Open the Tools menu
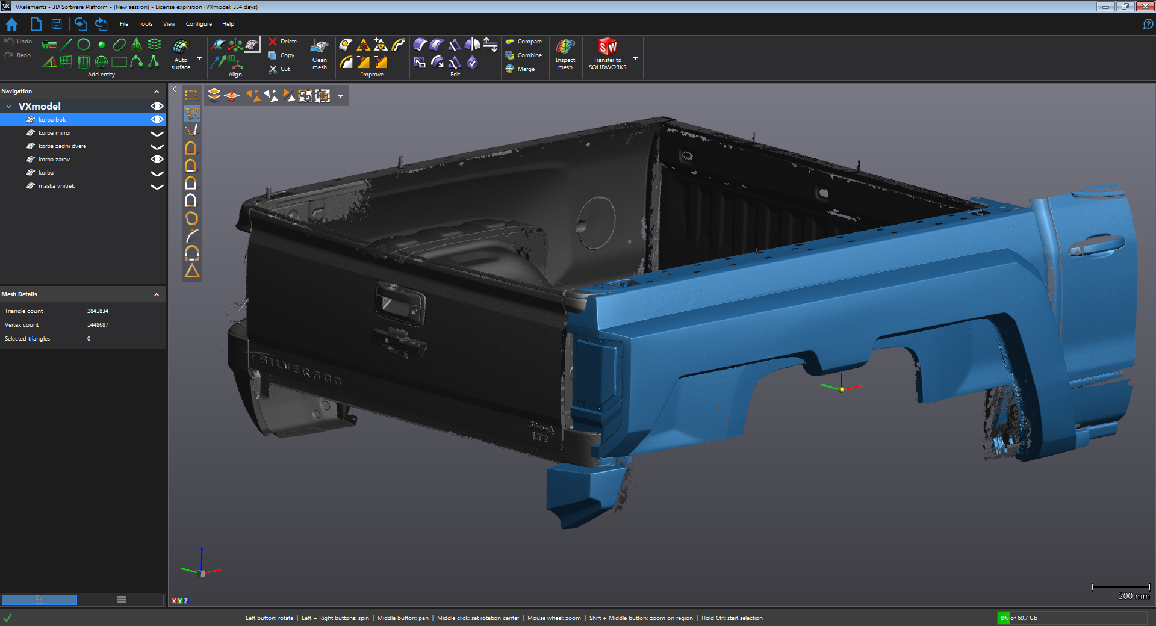 point(145,24)
